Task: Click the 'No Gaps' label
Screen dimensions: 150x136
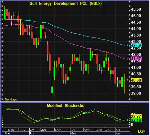Action: pos(11,99)
